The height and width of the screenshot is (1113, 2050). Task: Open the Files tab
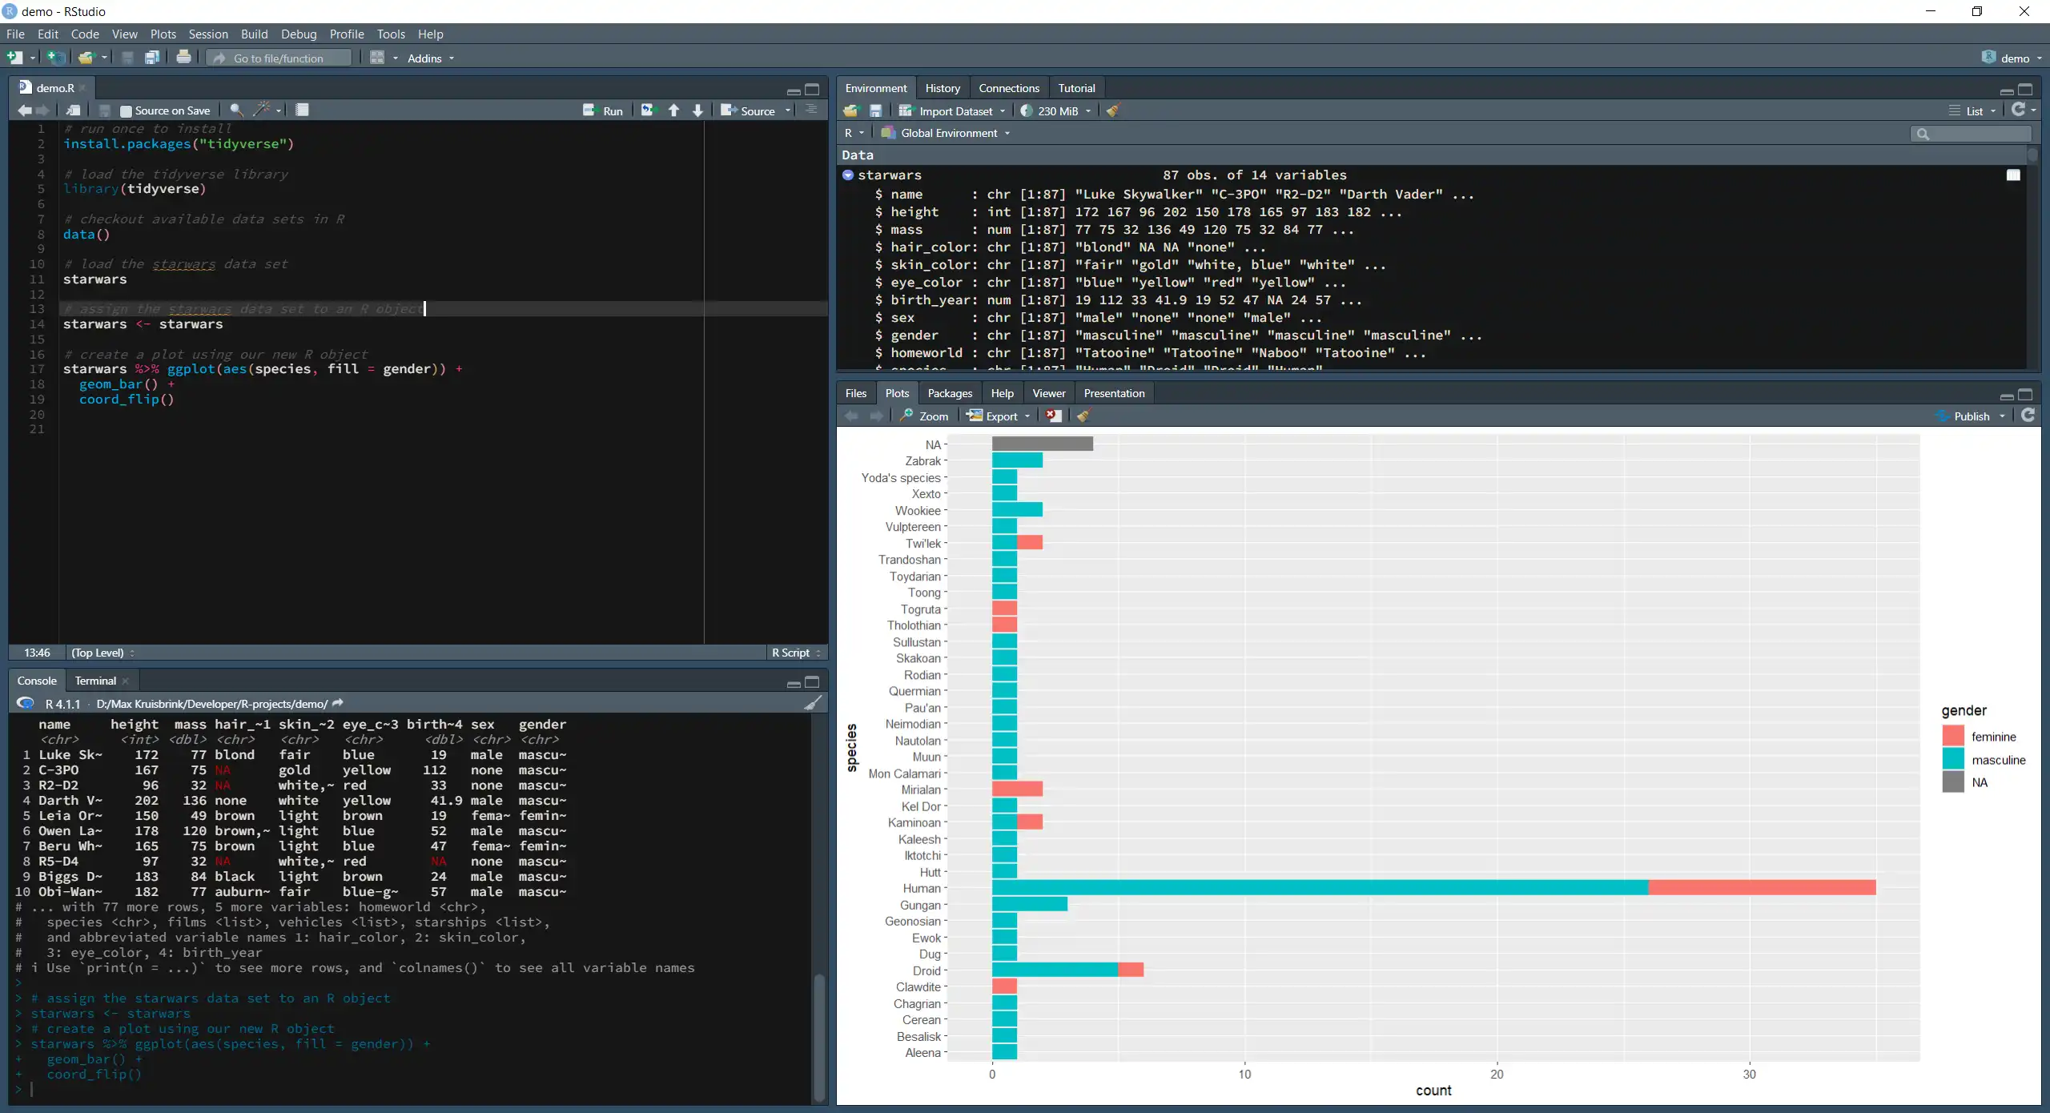pyautogui.click(x=856, y=393)
